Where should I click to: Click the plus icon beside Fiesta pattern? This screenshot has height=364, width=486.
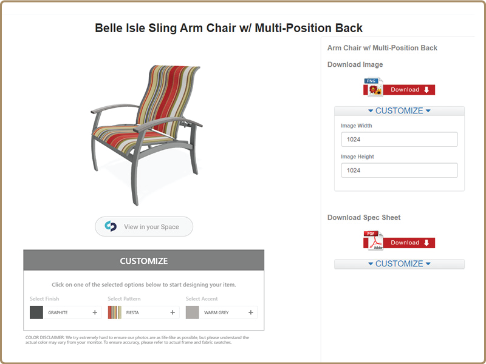point(173,312)
